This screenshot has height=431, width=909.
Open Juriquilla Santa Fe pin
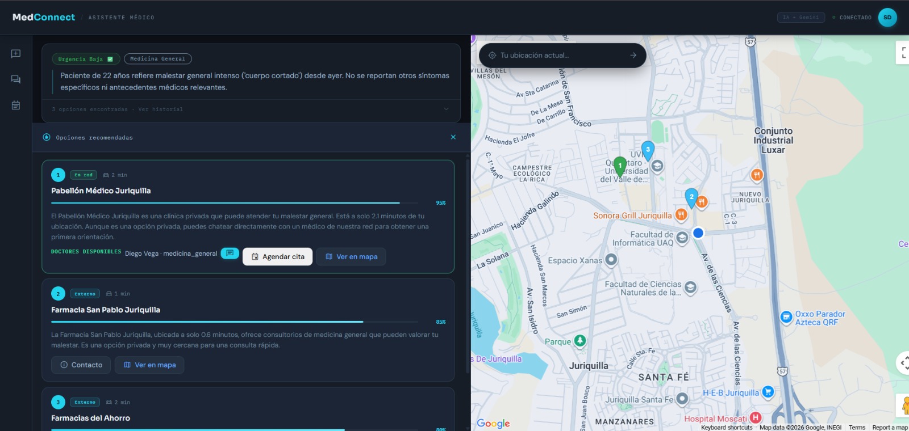[x=682, y=399]
